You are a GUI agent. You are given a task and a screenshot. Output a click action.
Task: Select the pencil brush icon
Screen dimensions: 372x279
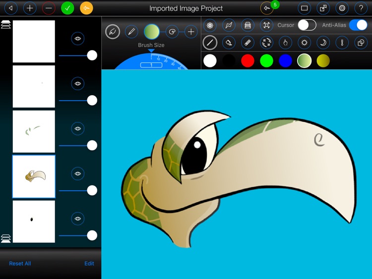pos(131,32)
